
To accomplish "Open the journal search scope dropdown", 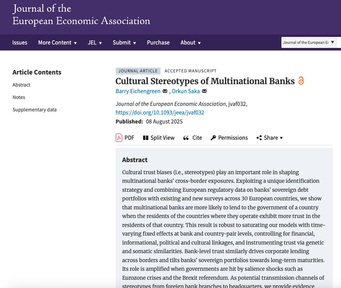I will 309,42.
